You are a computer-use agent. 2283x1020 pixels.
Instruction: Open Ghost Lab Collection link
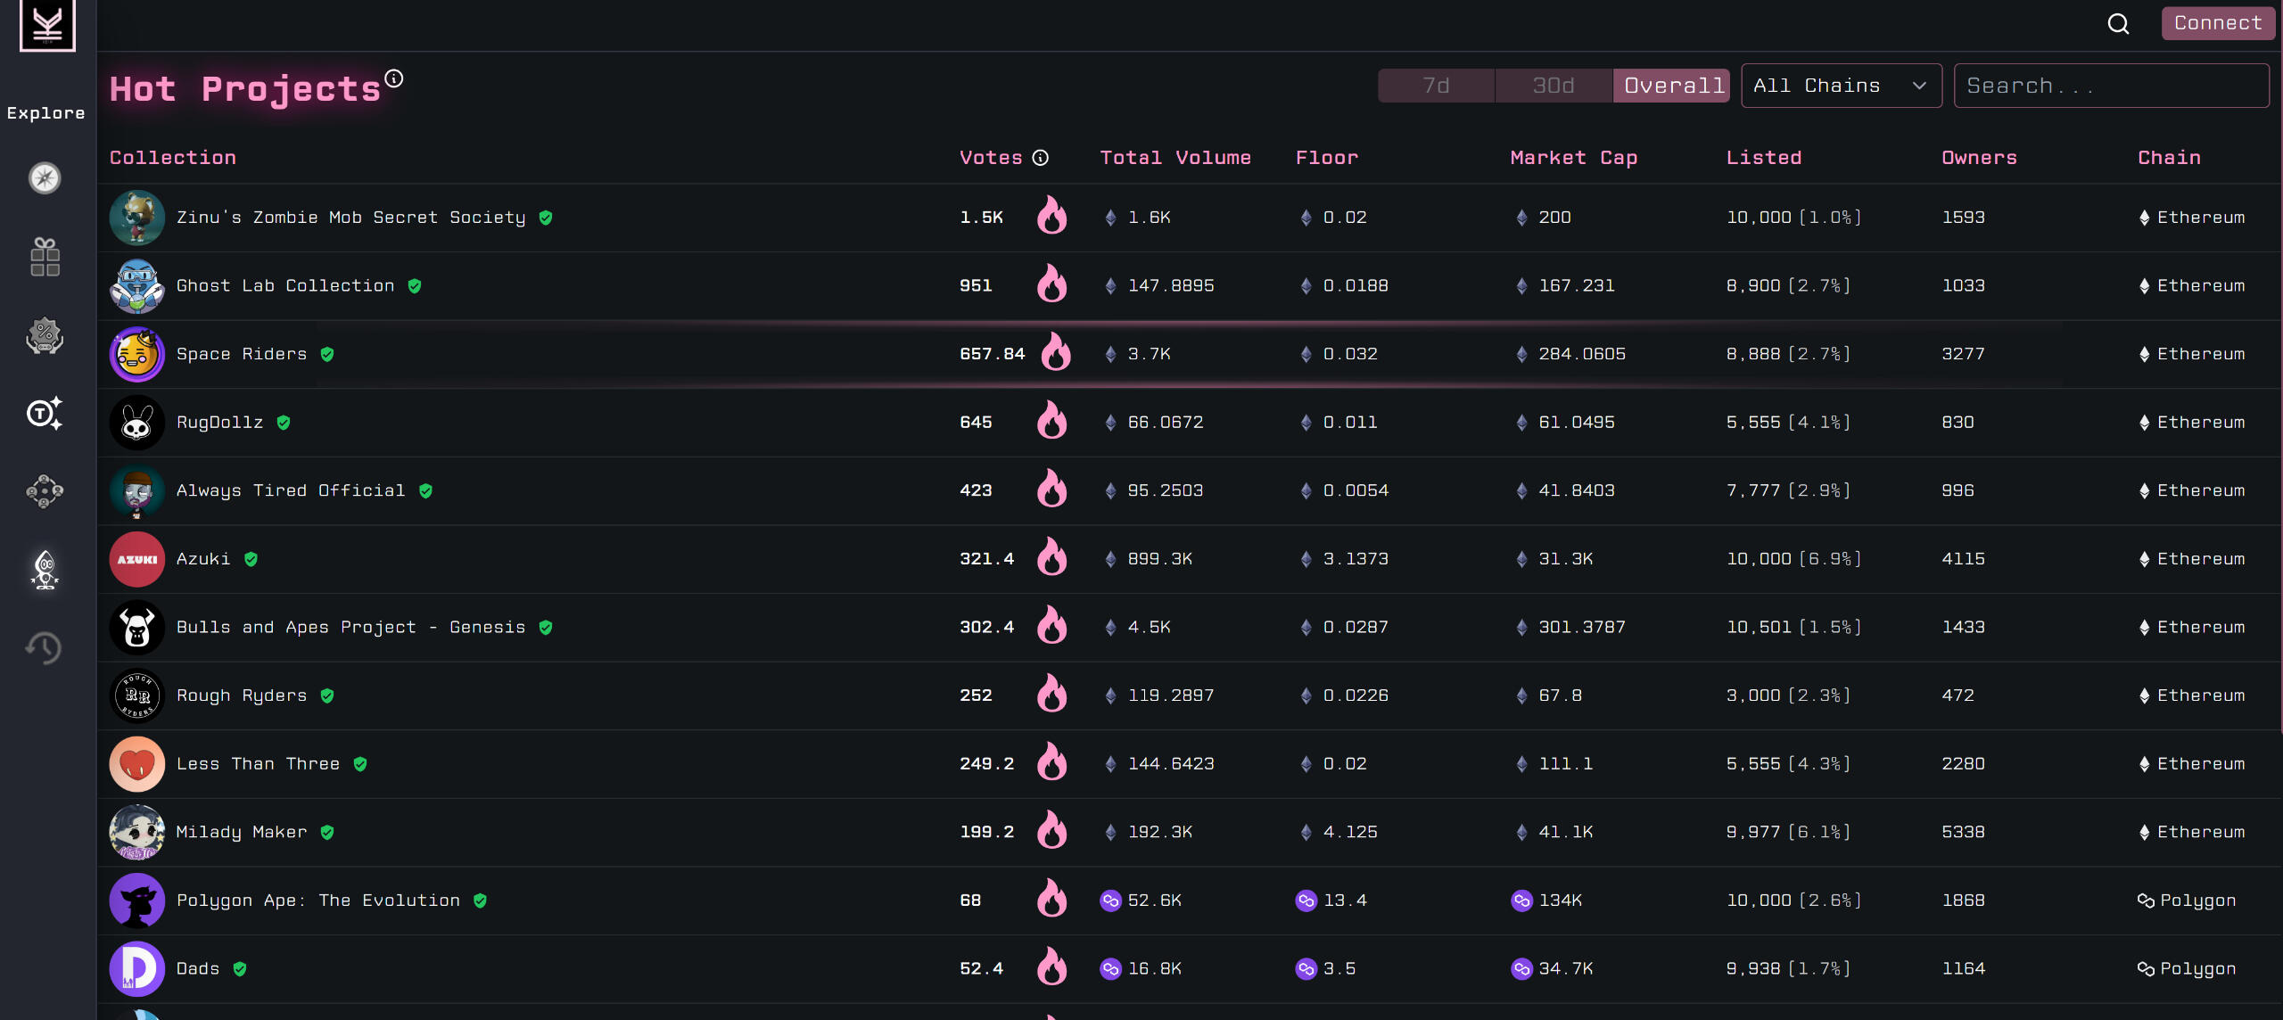pyautogui.click(x=285, y=286)
